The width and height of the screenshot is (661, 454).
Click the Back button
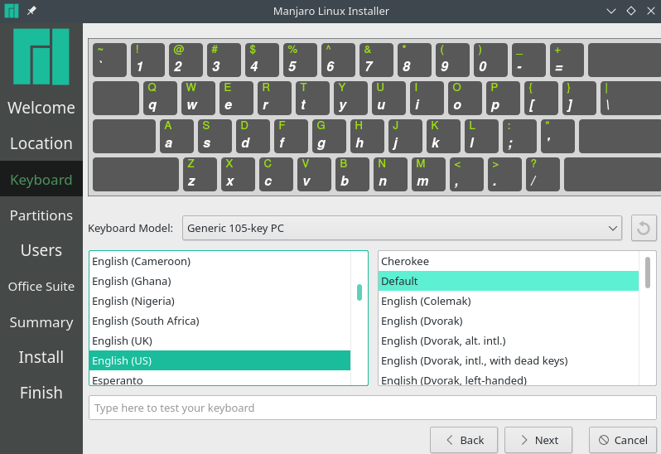click(x=464, y=440)
